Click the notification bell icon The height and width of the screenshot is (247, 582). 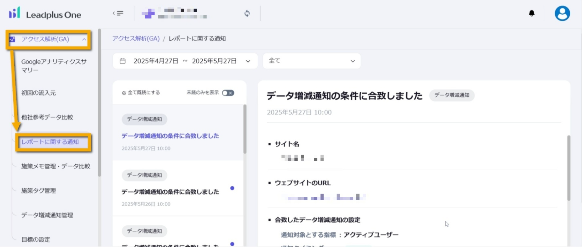click(531, 13)
